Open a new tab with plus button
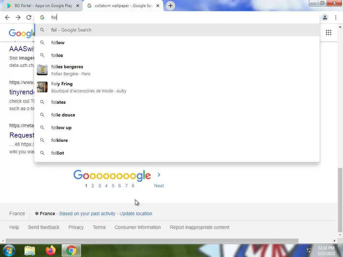Image resolution: width=343 pixels, height=257 pixels. point(170,6)
